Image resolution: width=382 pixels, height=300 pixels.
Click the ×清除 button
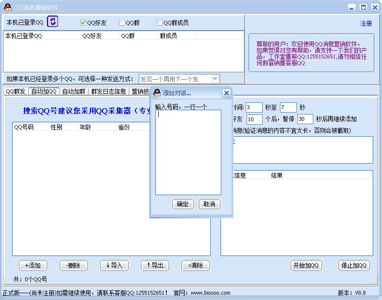[x=195, y=265]
